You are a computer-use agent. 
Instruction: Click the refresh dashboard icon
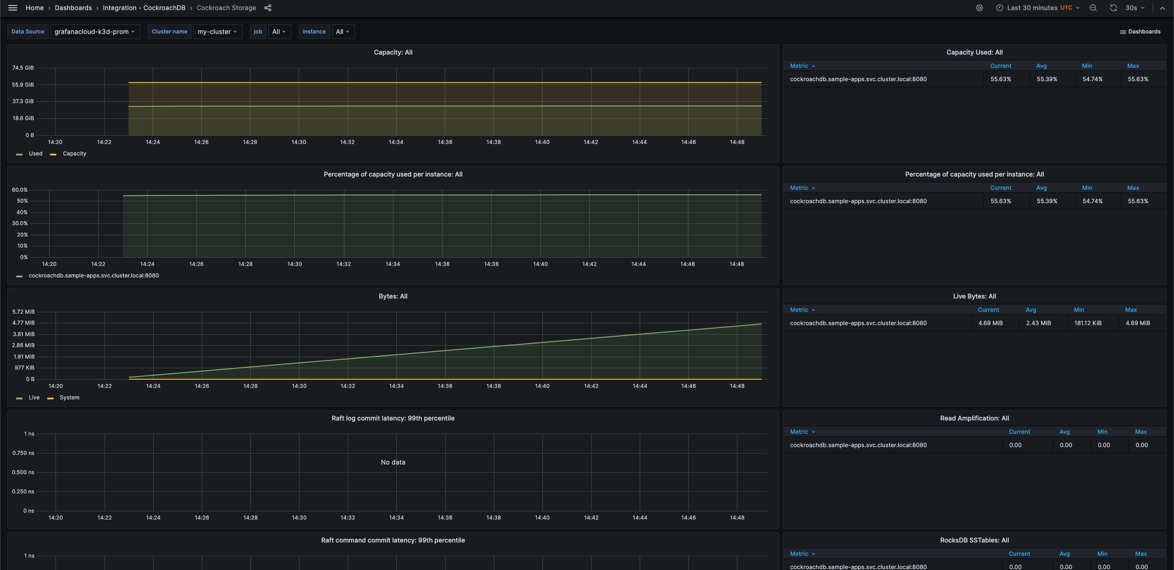1113,8
